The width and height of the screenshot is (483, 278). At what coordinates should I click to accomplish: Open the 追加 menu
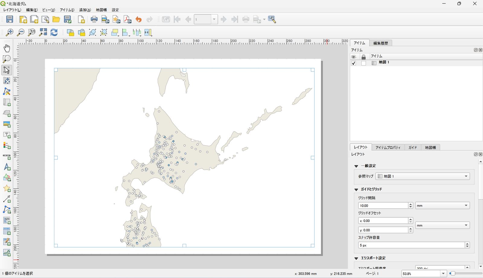tap(85, 10)
